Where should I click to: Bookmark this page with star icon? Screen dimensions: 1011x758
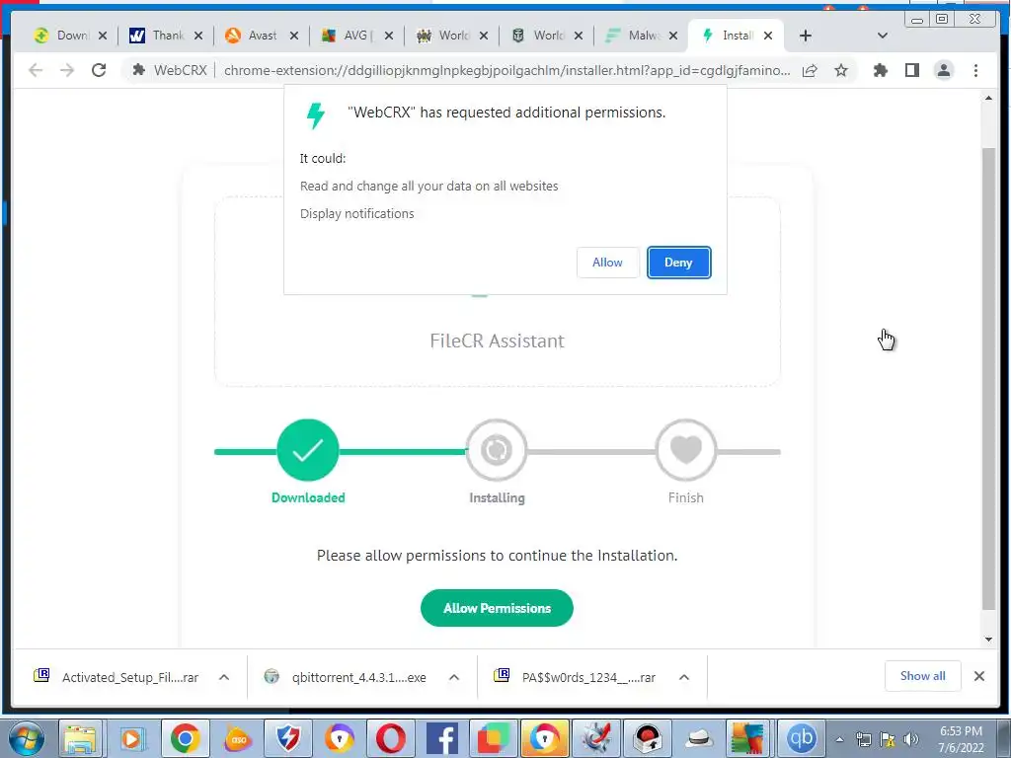click(x=841, y=70)
